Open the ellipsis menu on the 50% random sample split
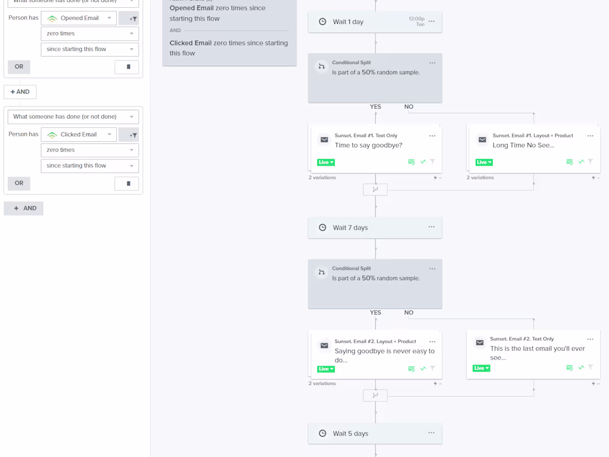 pos(432,63)
